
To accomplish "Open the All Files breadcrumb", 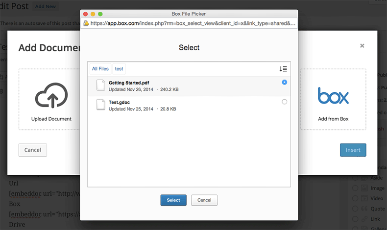I will tap(100, 69).
